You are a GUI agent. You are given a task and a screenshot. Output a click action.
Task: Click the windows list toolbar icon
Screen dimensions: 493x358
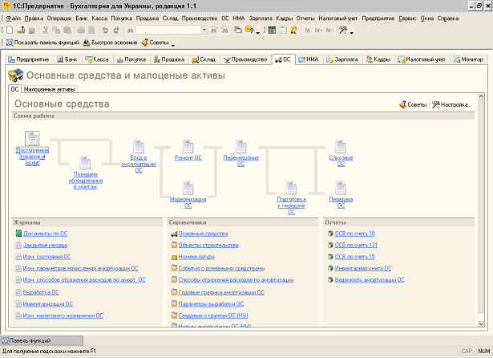click(238, 30)
